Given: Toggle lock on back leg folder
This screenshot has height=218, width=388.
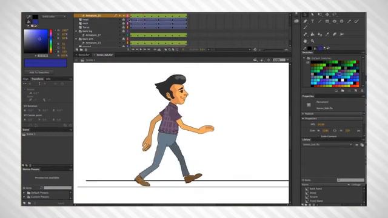Looking at the screenshot, I should pos(124,31).
